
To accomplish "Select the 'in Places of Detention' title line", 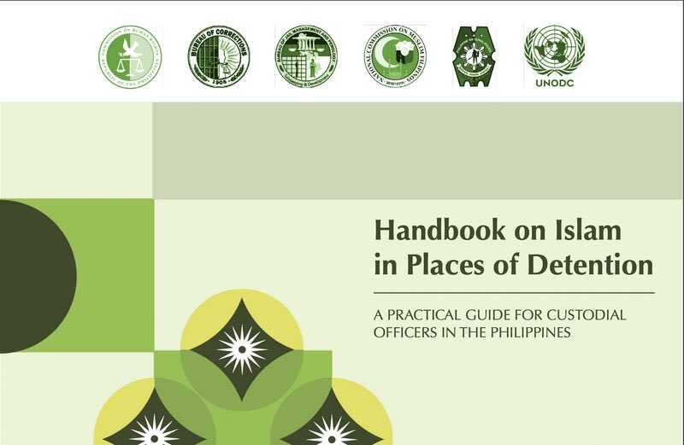I will 514,265.
